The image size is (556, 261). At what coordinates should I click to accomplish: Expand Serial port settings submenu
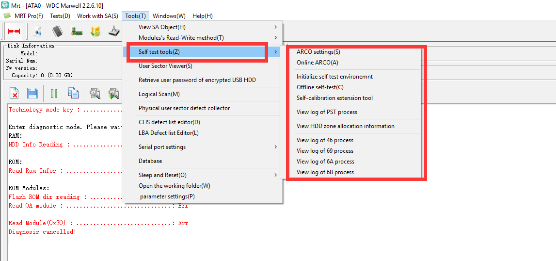[202, 147]
